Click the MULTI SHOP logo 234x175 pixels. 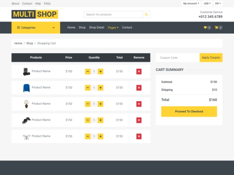point(35,14)
